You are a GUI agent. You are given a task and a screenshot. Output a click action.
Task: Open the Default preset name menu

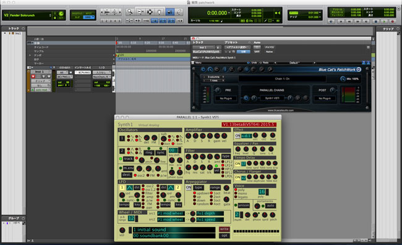294,63
